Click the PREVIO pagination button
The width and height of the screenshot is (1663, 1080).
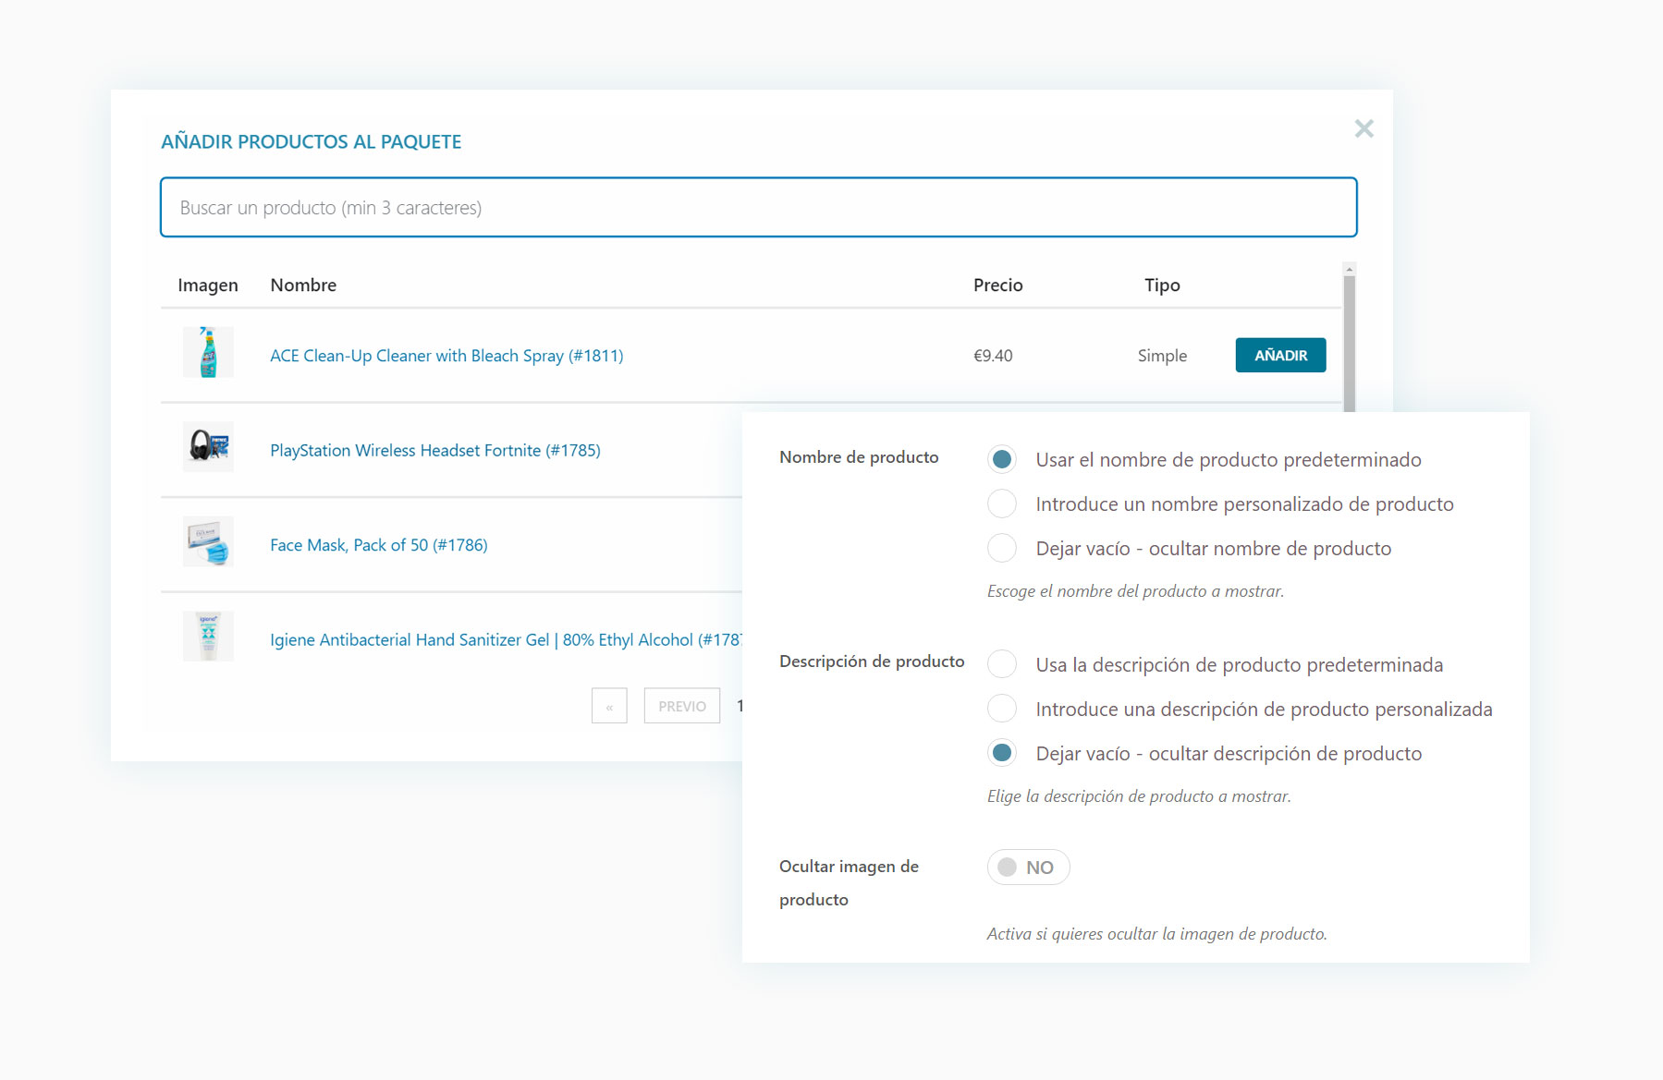click(x=681, y=707)
